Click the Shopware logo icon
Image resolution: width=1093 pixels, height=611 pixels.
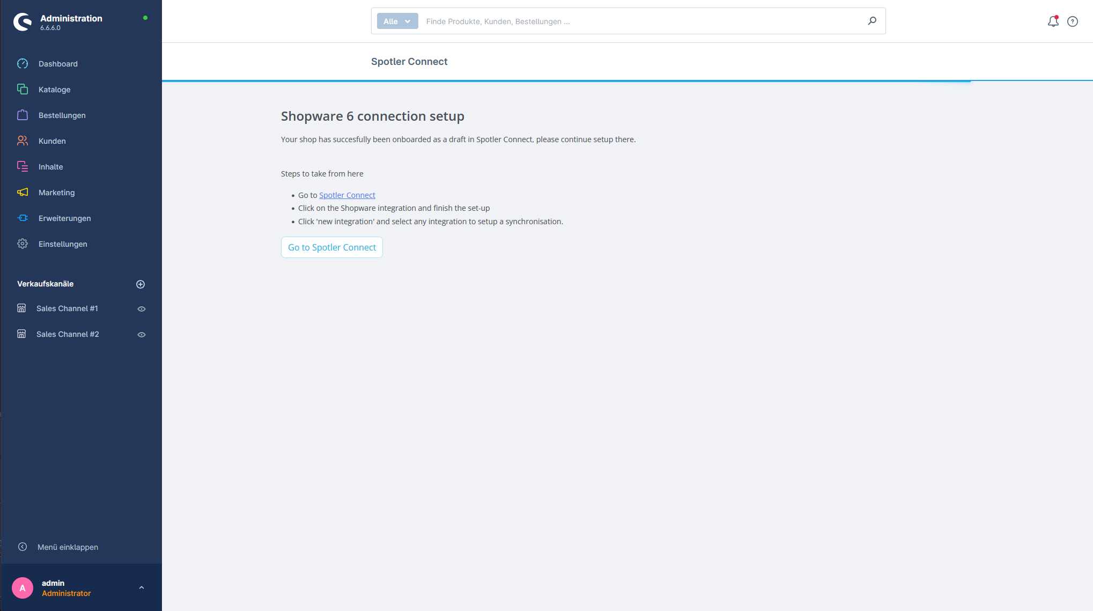pyautogui.click(x=23, y=22)
